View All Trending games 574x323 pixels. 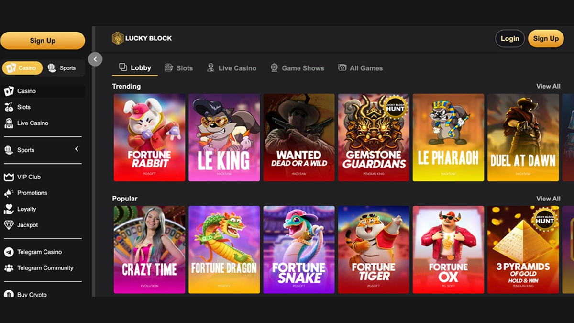[x=548, y=86]
